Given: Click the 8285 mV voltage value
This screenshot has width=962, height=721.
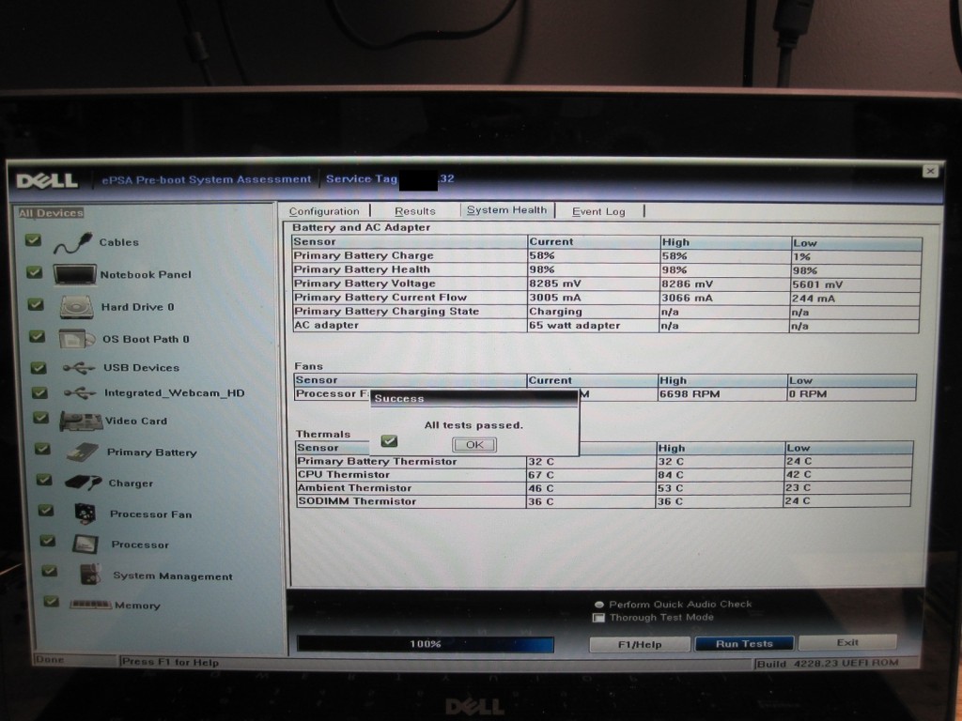Looking at the screenshot, I should (x=555, y=284).
